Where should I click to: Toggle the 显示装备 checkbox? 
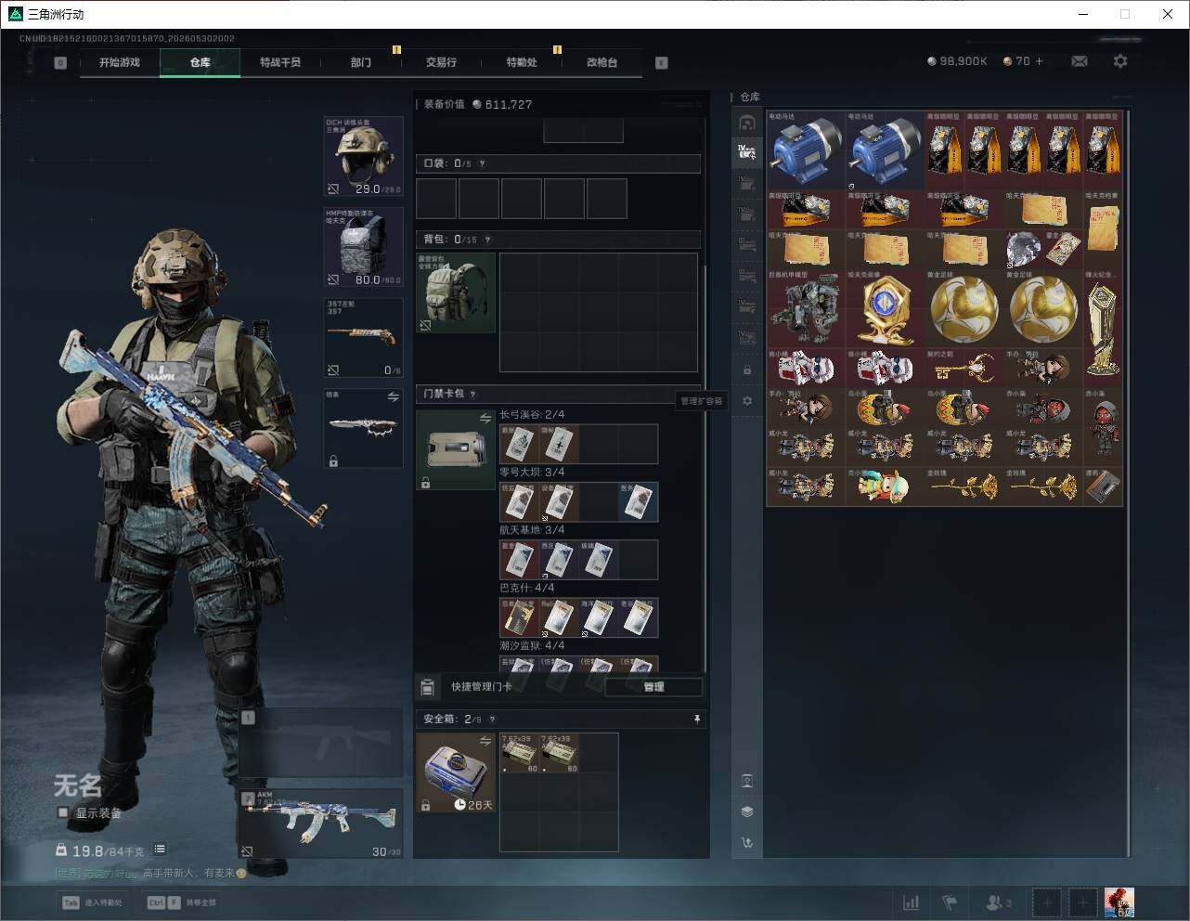click(63, 812)
